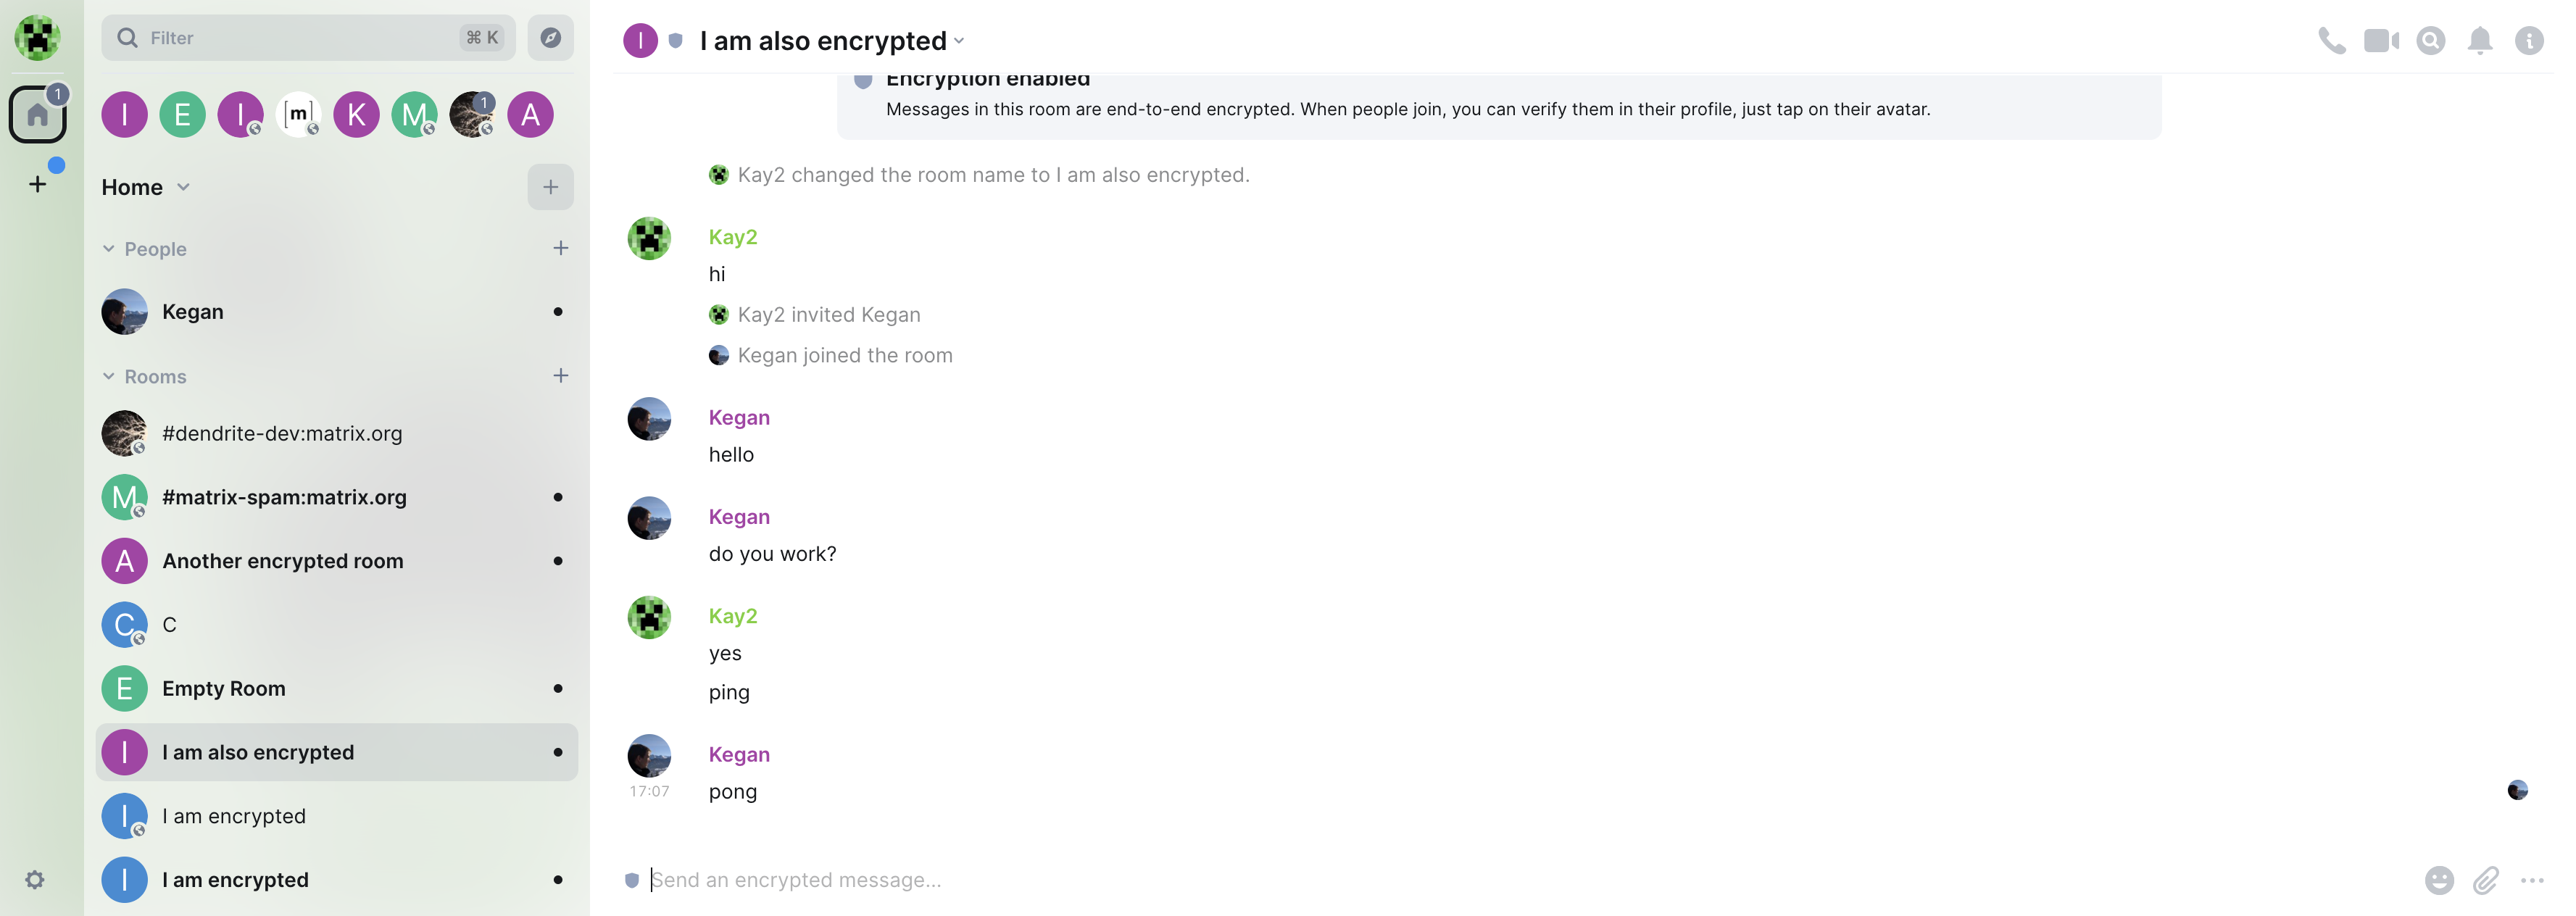Image resolution: width=2576 pixels, height=916 pixels.
Task: Open room search icon in header
Action: click(2430, 40)
